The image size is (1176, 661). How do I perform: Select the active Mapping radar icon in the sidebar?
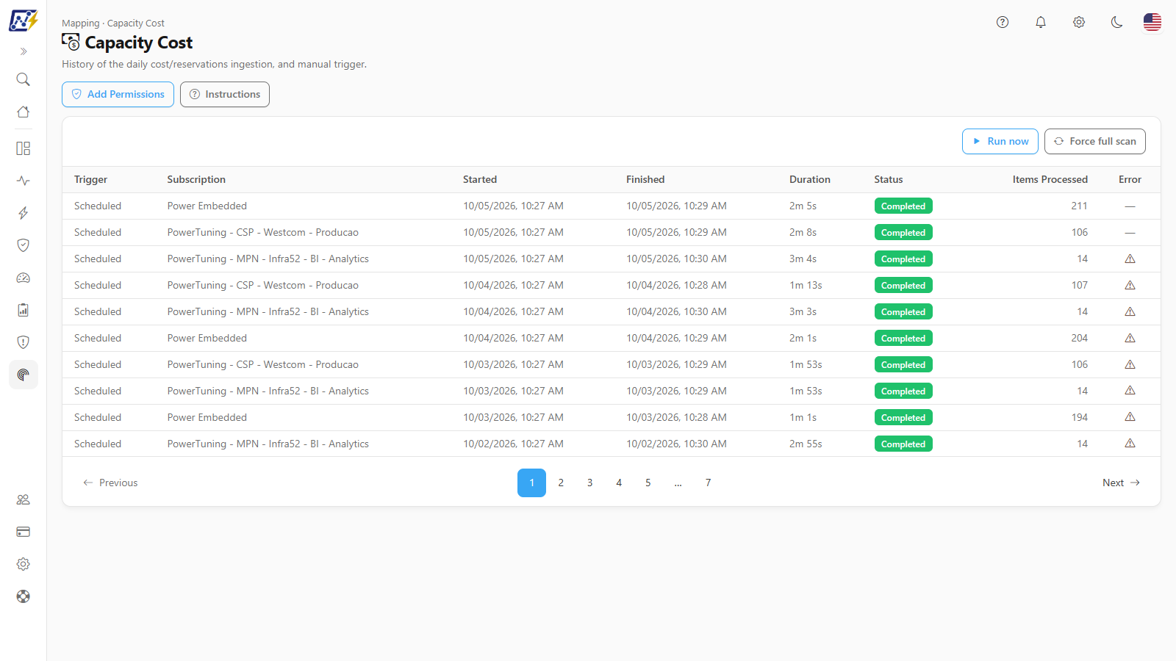pyautogui.click(x=24, y=375)
